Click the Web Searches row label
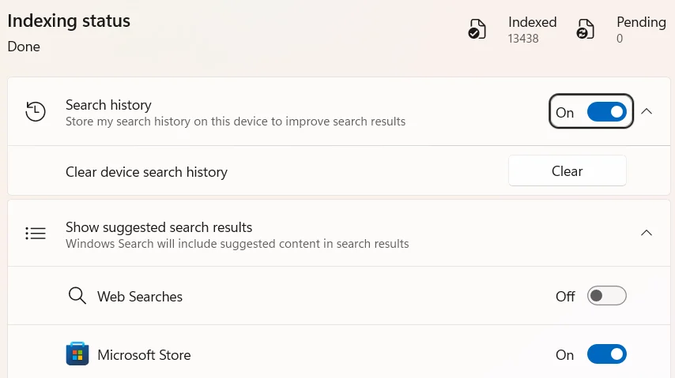Screen dimensions: 675x378 click(x=140, y=297)
